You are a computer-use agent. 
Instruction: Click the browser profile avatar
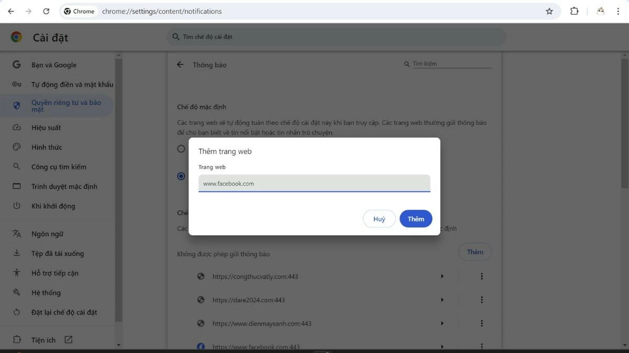tap(600, 10)
